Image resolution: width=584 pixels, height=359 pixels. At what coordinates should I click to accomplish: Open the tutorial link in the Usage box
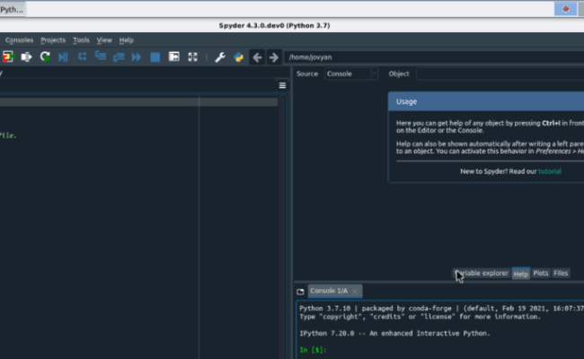click(x=549, y=171)
